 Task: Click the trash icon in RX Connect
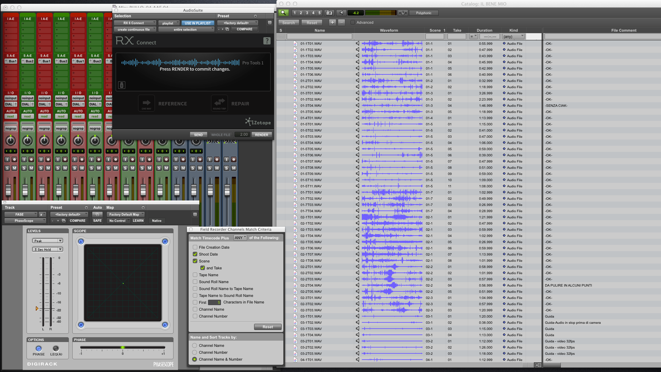(x=122, y=85)
